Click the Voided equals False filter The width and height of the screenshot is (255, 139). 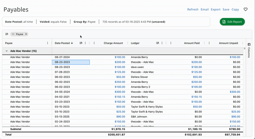point(53,22)
